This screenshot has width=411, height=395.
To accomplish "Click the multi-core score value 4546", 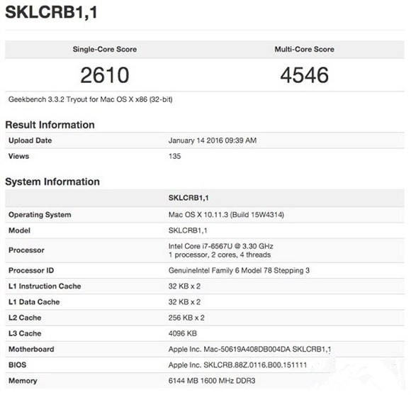I will coord(304,75).
